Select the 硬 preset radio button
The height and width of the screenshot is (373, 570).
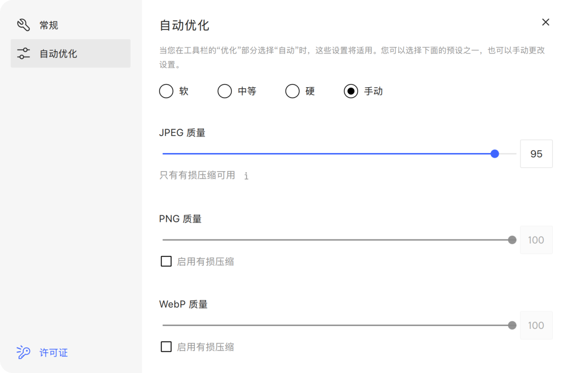pos(293,91)
